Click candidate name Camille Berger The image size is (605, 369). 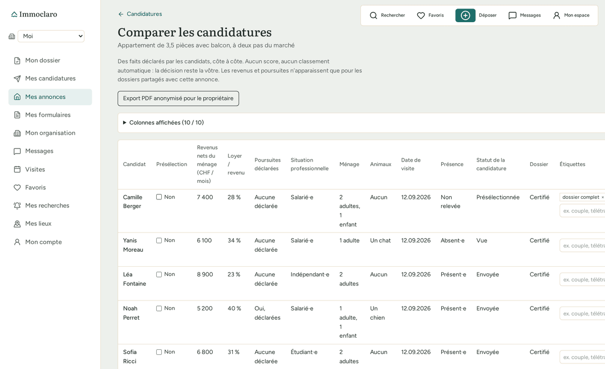133,201
